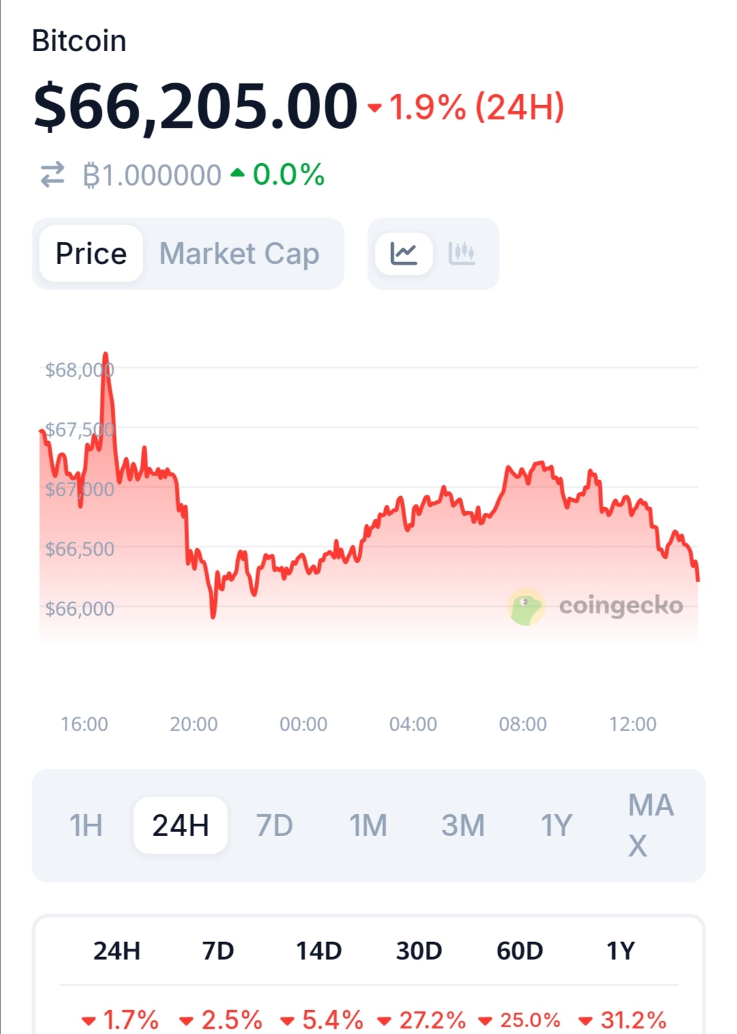The width and height of the screenshot is (737, 1034).
Task: Switch to candlestick chart icon
Action: click(461, 254)
